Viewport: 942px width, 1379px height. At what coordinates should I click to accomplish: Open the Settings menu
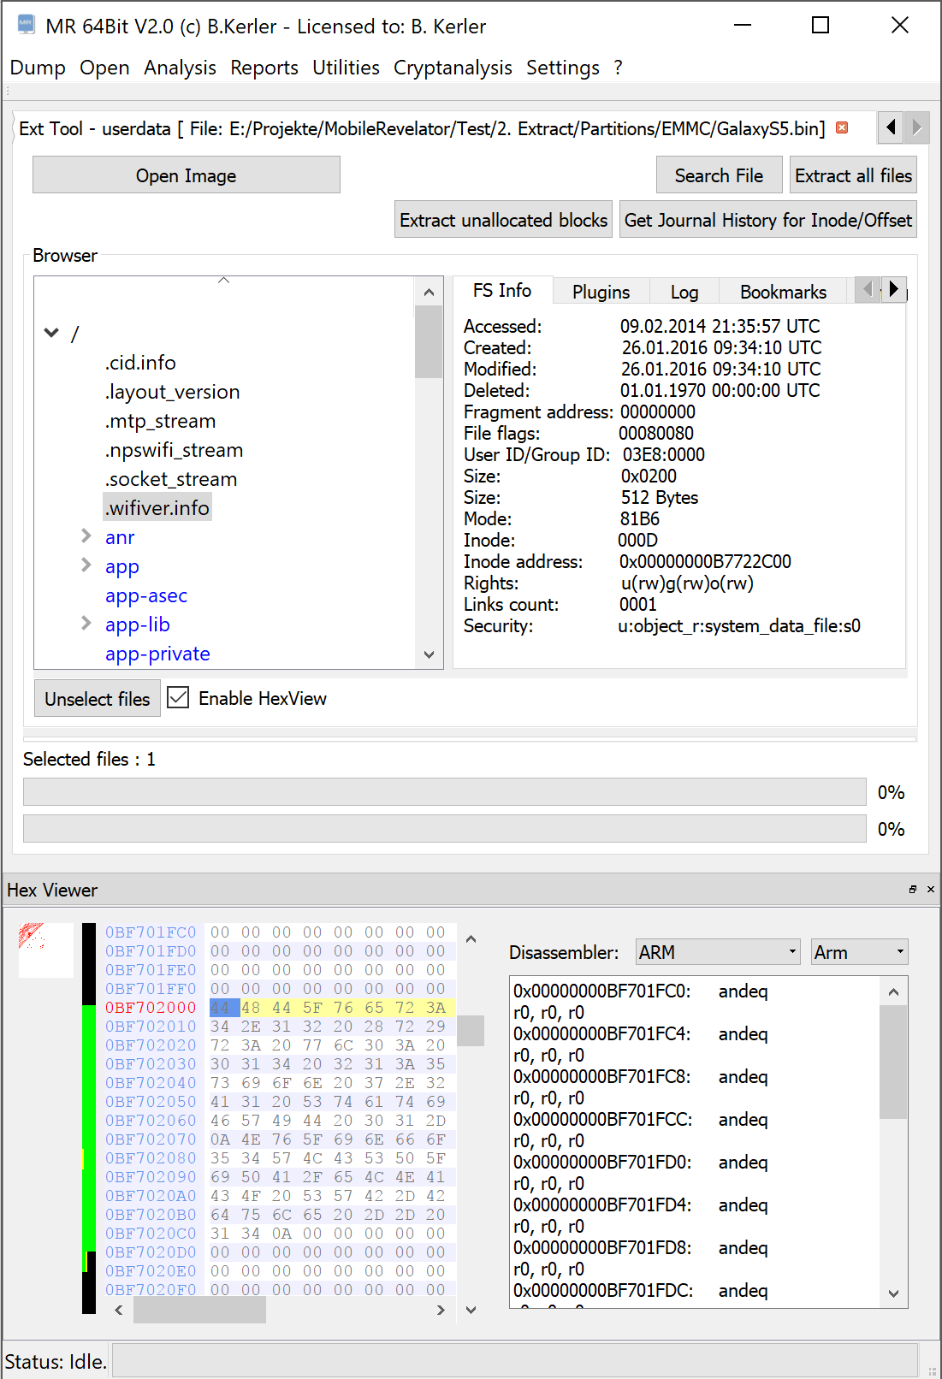click(x=563, y=68)
